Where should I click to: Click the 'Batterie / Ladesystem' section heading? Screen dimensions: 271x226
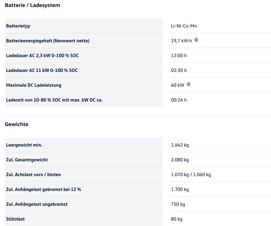pos(32,5)
